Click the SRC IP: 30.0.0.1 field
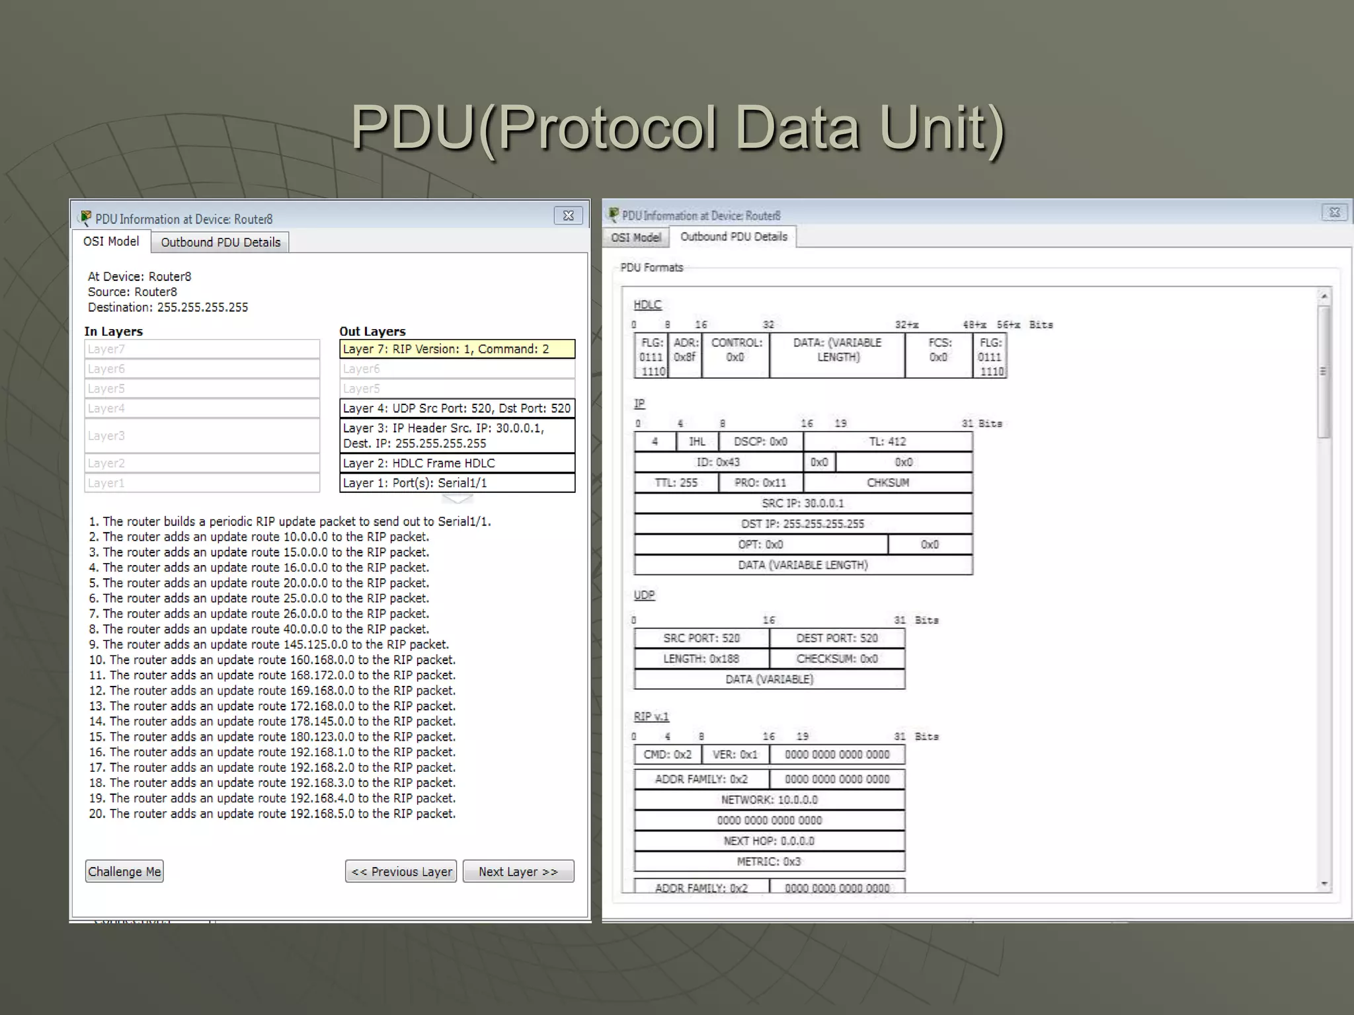Viewport: 1354px width, 1015px height. (x=803, y=503)
